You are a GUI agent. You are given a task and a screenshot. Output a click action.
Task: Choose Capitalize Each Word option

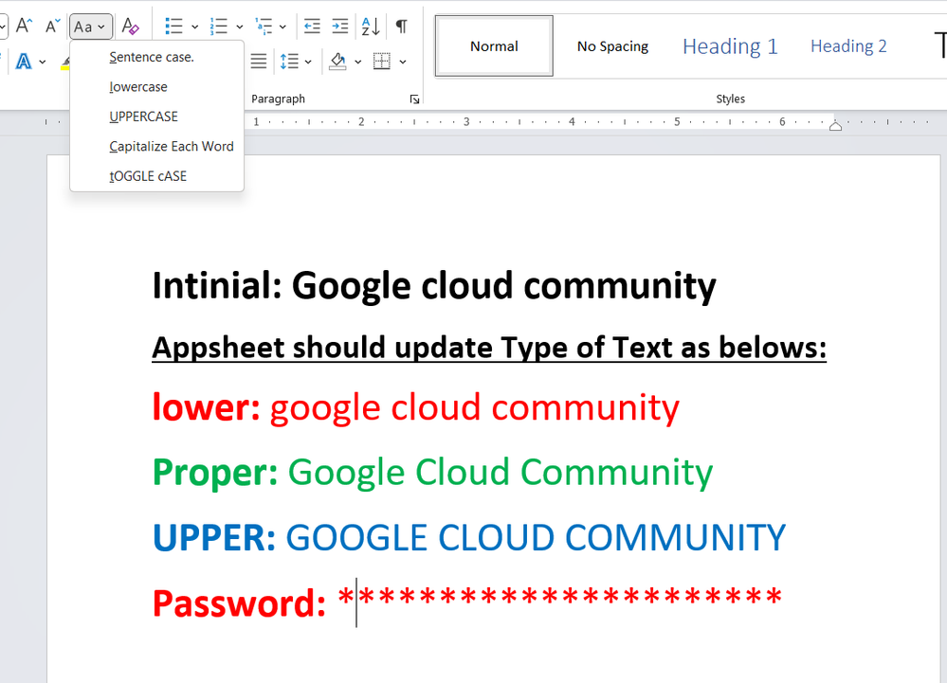coord(157,146)
